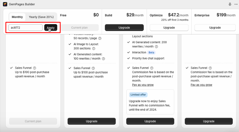The width and height of the screenshot is (239, 132).
Task: Click help icon beside 200 rewrites / month
Action: coord(157,47)
